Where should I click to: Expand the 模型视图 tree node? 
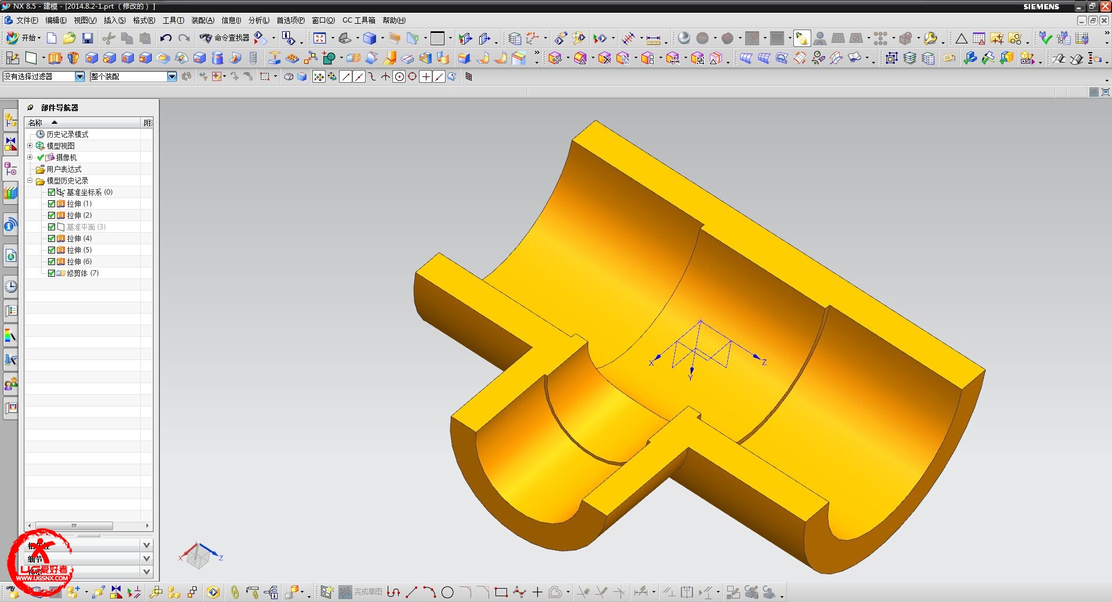coord(30,145)
